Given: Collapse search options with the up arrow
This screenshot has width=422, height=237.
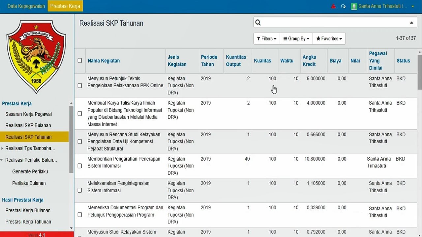Looking at the screenshot, I should (x=411, y=23).
